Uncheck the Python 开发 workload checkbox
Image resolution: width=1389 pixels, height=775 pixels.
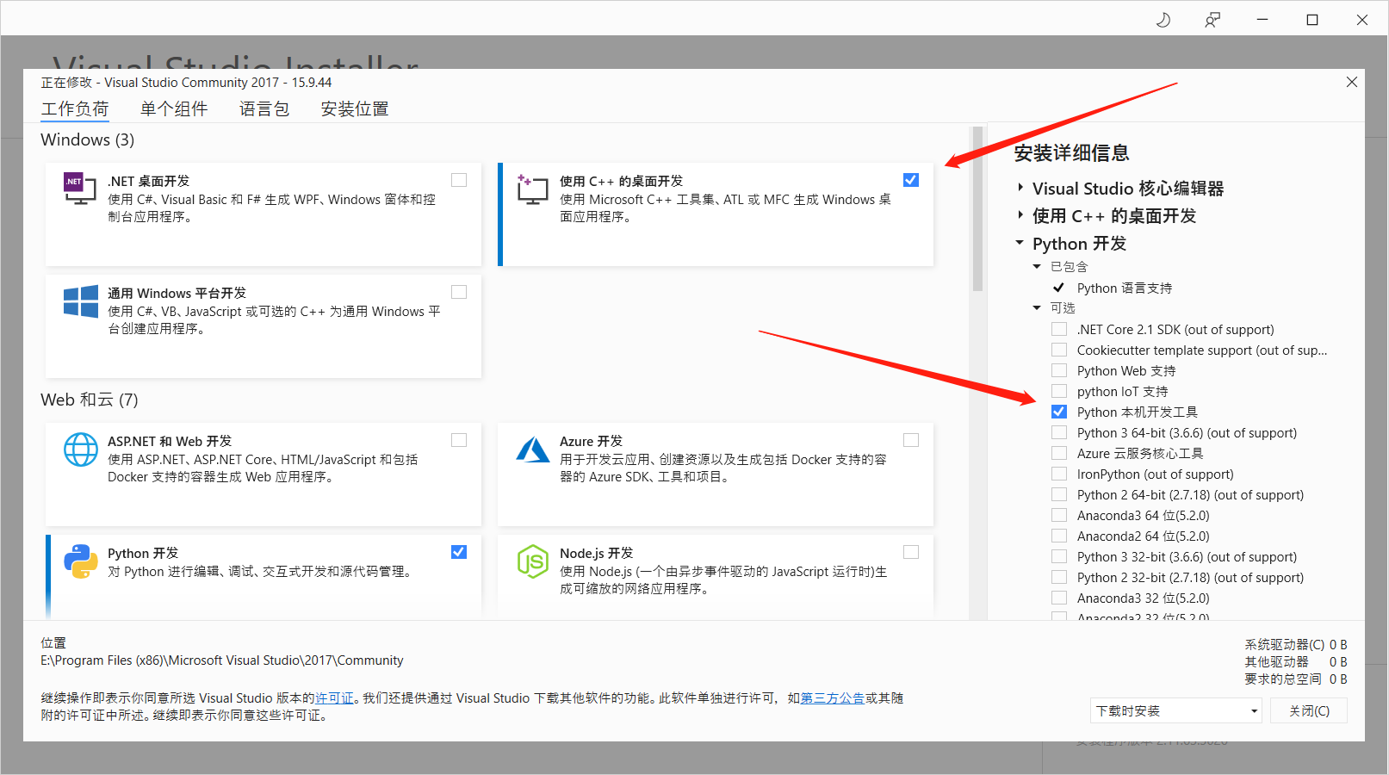click(459, 552)
